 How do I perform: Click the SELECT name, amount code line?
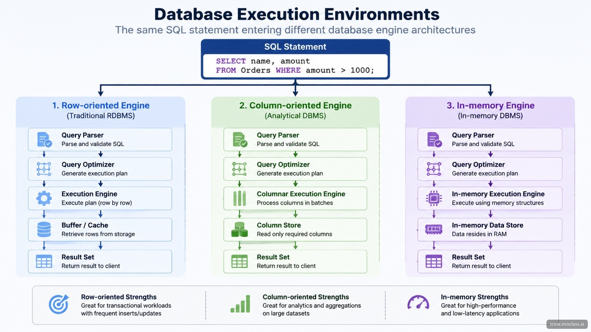263,61
